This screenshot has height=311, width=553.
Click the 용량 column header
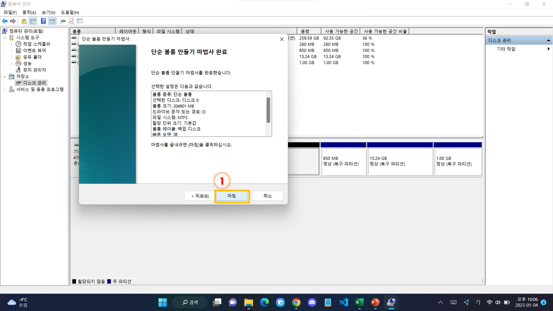(309, 31)
